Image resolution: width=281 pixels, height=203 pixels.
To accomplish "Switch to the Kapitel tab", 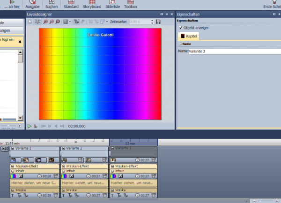I will point(189,36).
